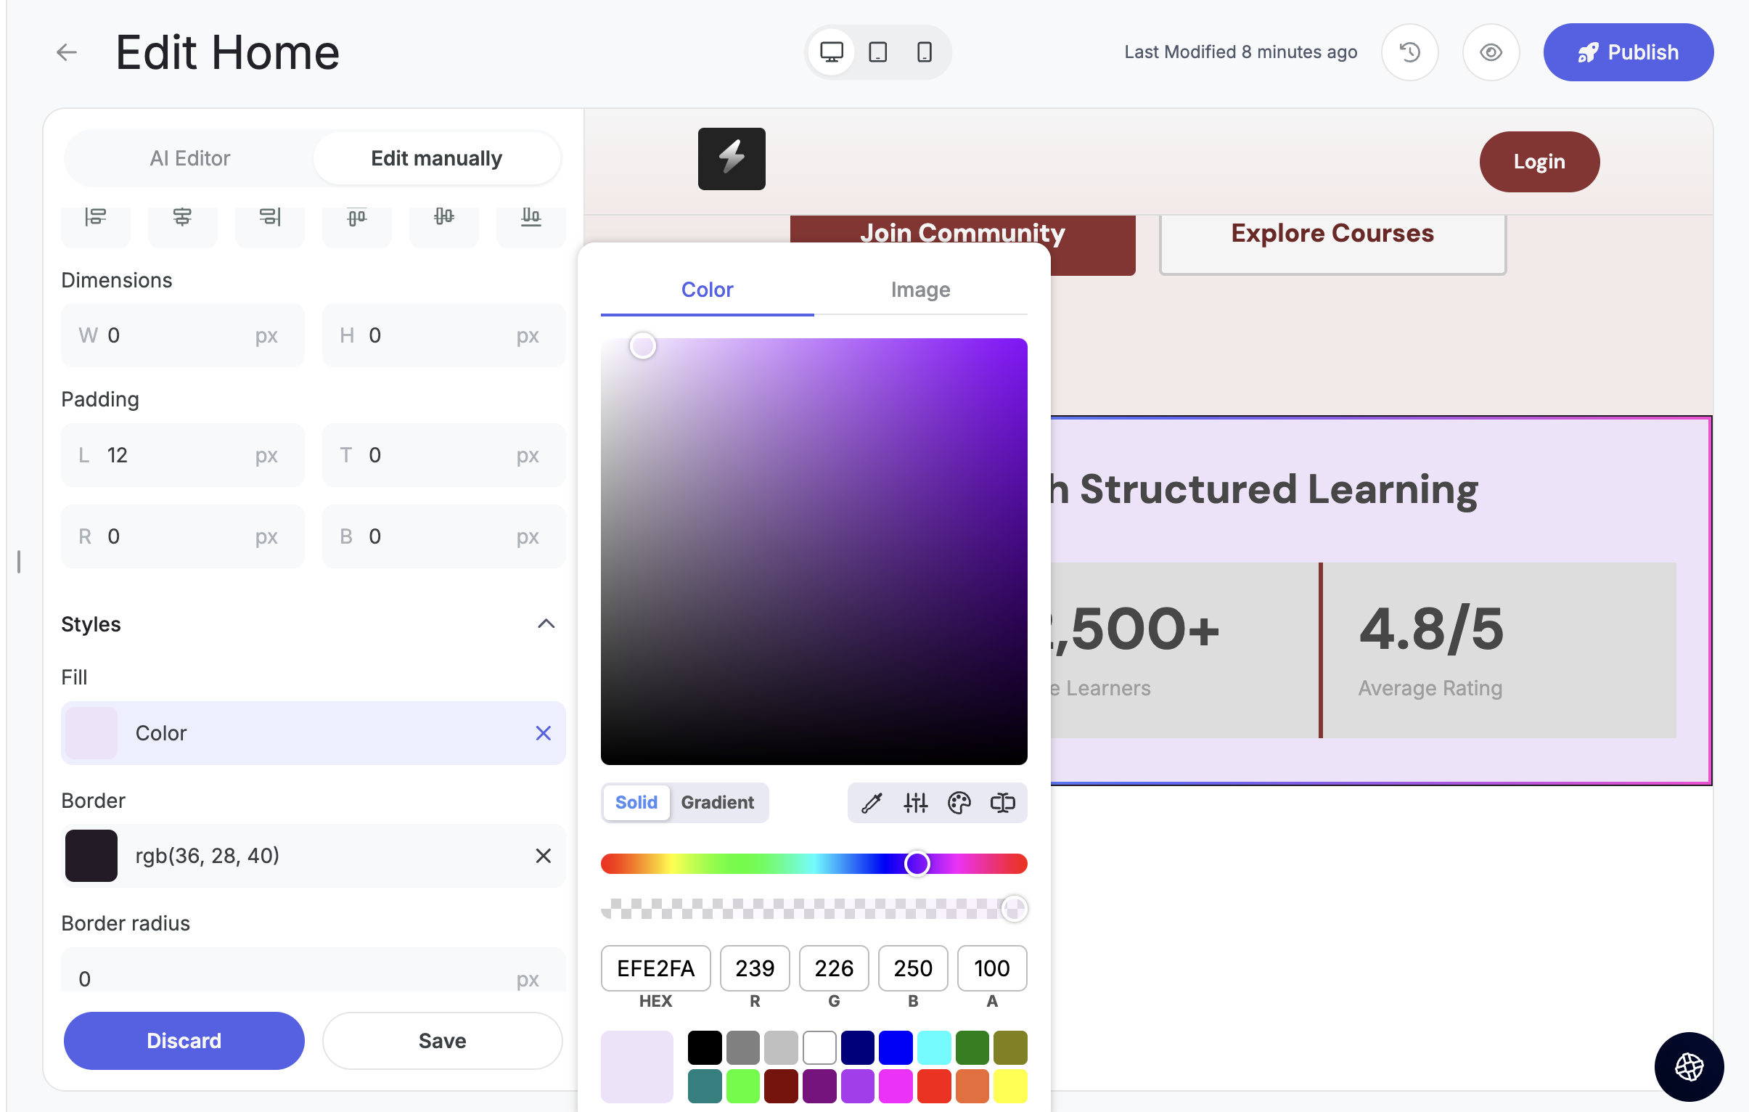Collapse the Styles section chevron
1749x1112 pixels.
pyautogui.click(x=546, y=624)
